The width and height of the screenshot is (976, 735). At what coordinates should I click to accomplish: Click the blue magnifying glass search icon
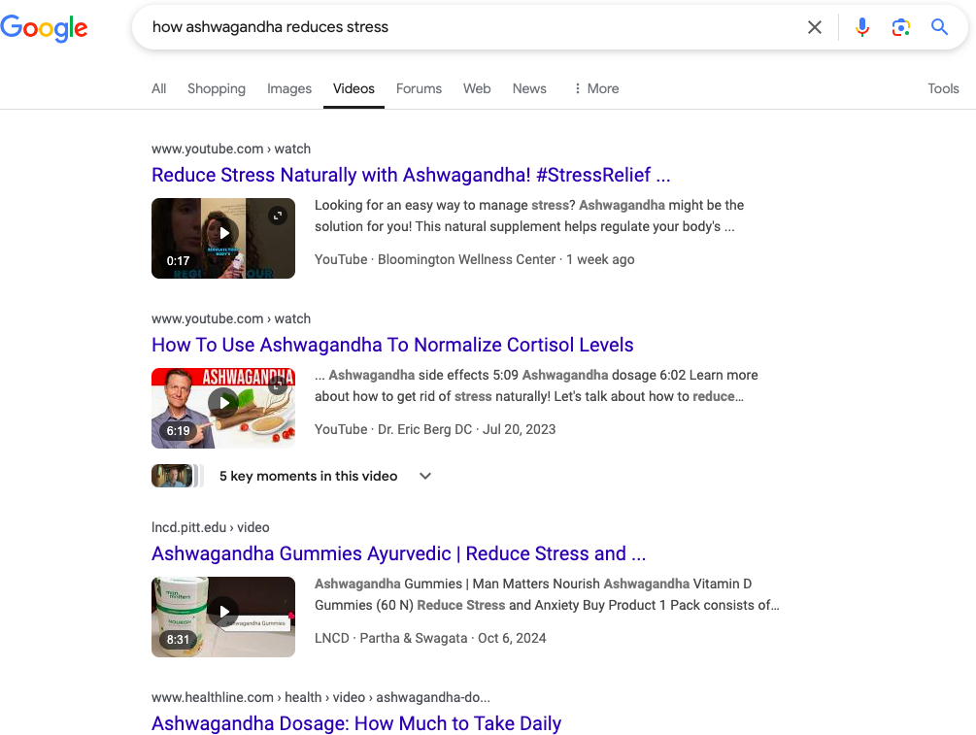(x=939, y=27)
